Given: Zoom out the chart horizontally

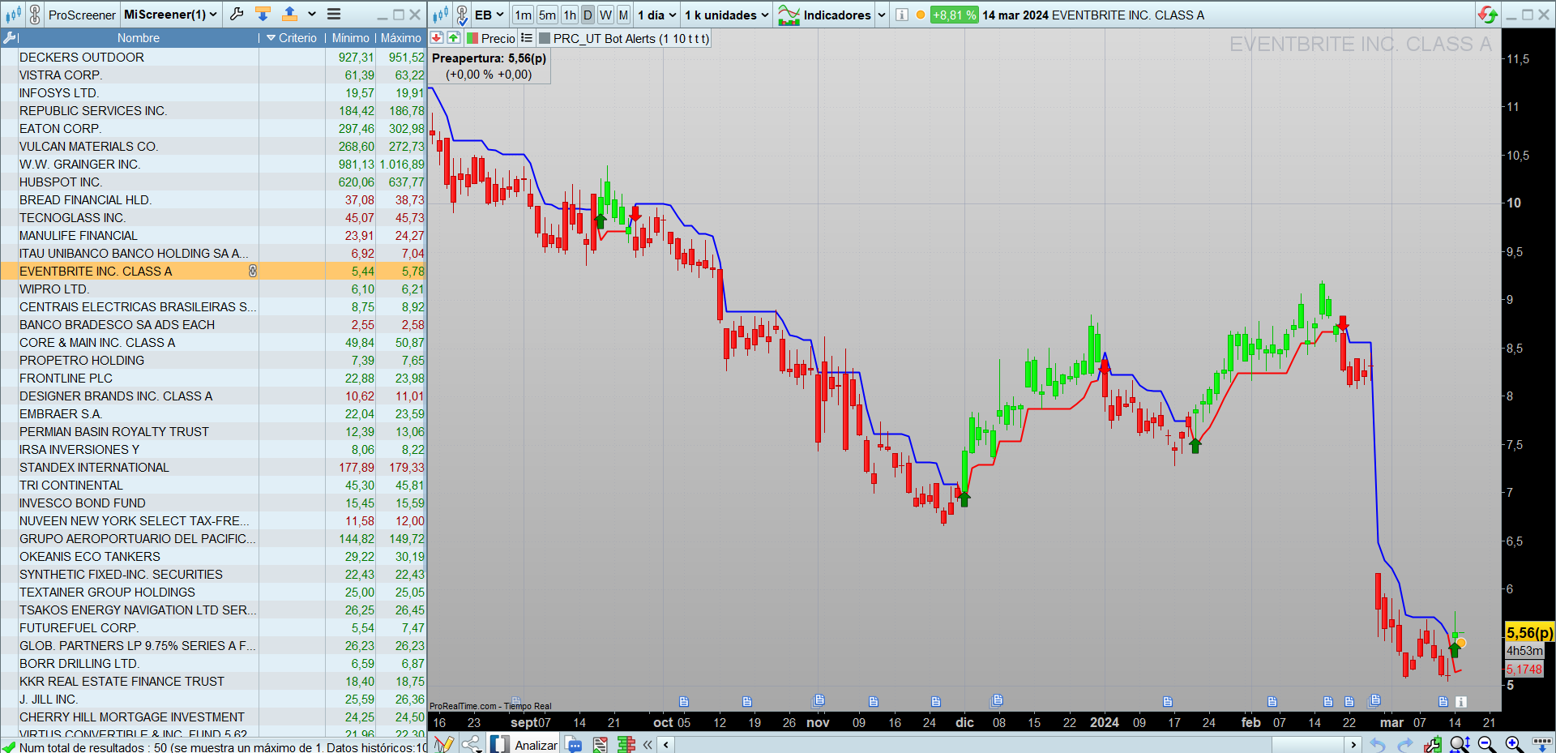Looking at the screenshot, I should (x=1487, y=744).
